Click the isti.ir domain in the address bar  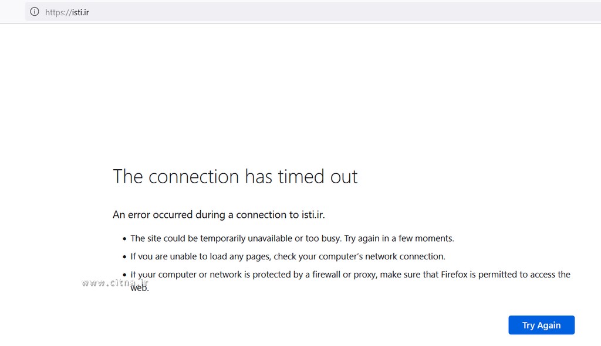[80, 12]
